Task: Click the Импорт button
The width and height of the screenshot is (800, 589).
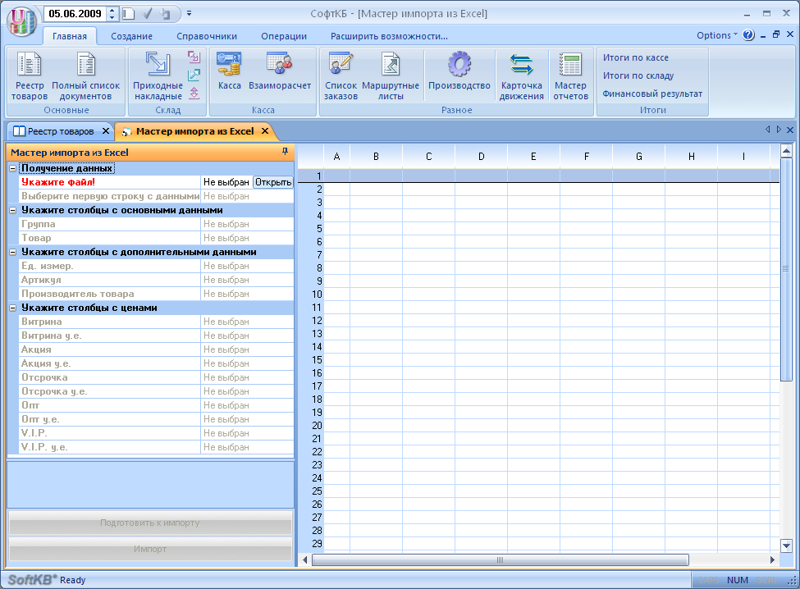Action: pos(150,550)
